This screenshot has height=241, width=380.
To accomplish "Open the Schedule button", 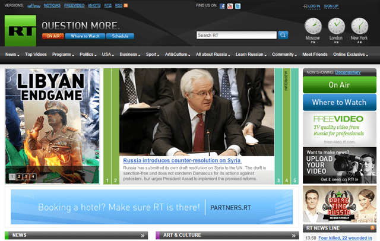I will pyautogui.click(x=120, y=36).
